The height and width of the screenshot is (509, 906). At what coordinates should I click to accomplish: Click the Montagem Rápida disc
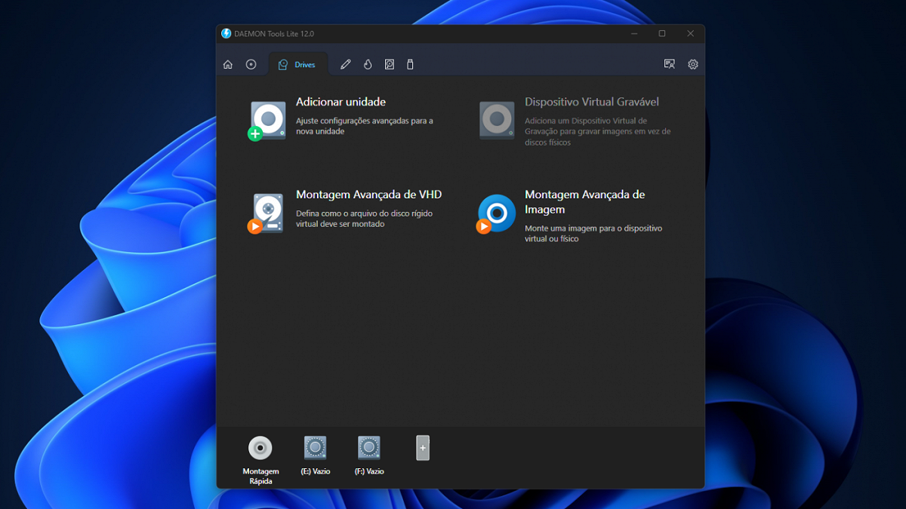[260, 448]
